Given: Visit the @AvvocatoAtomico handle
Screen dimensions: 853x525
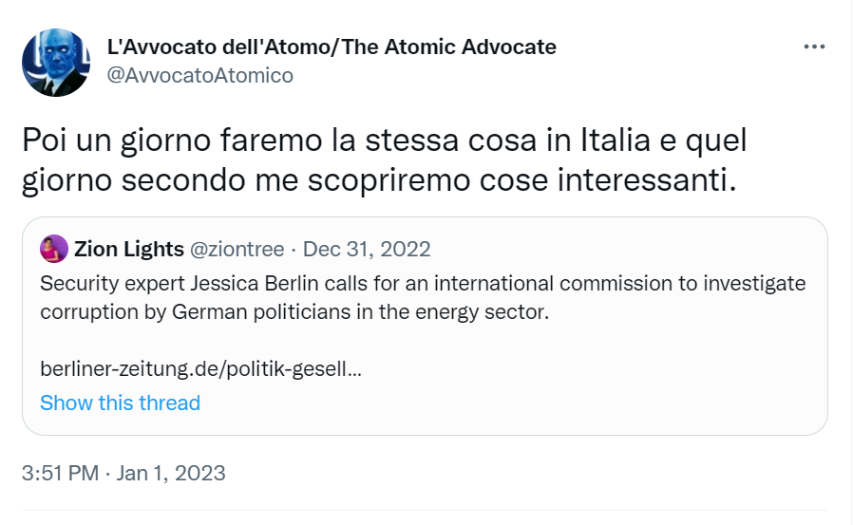Looking at the screenshot, I should (199, 75).
